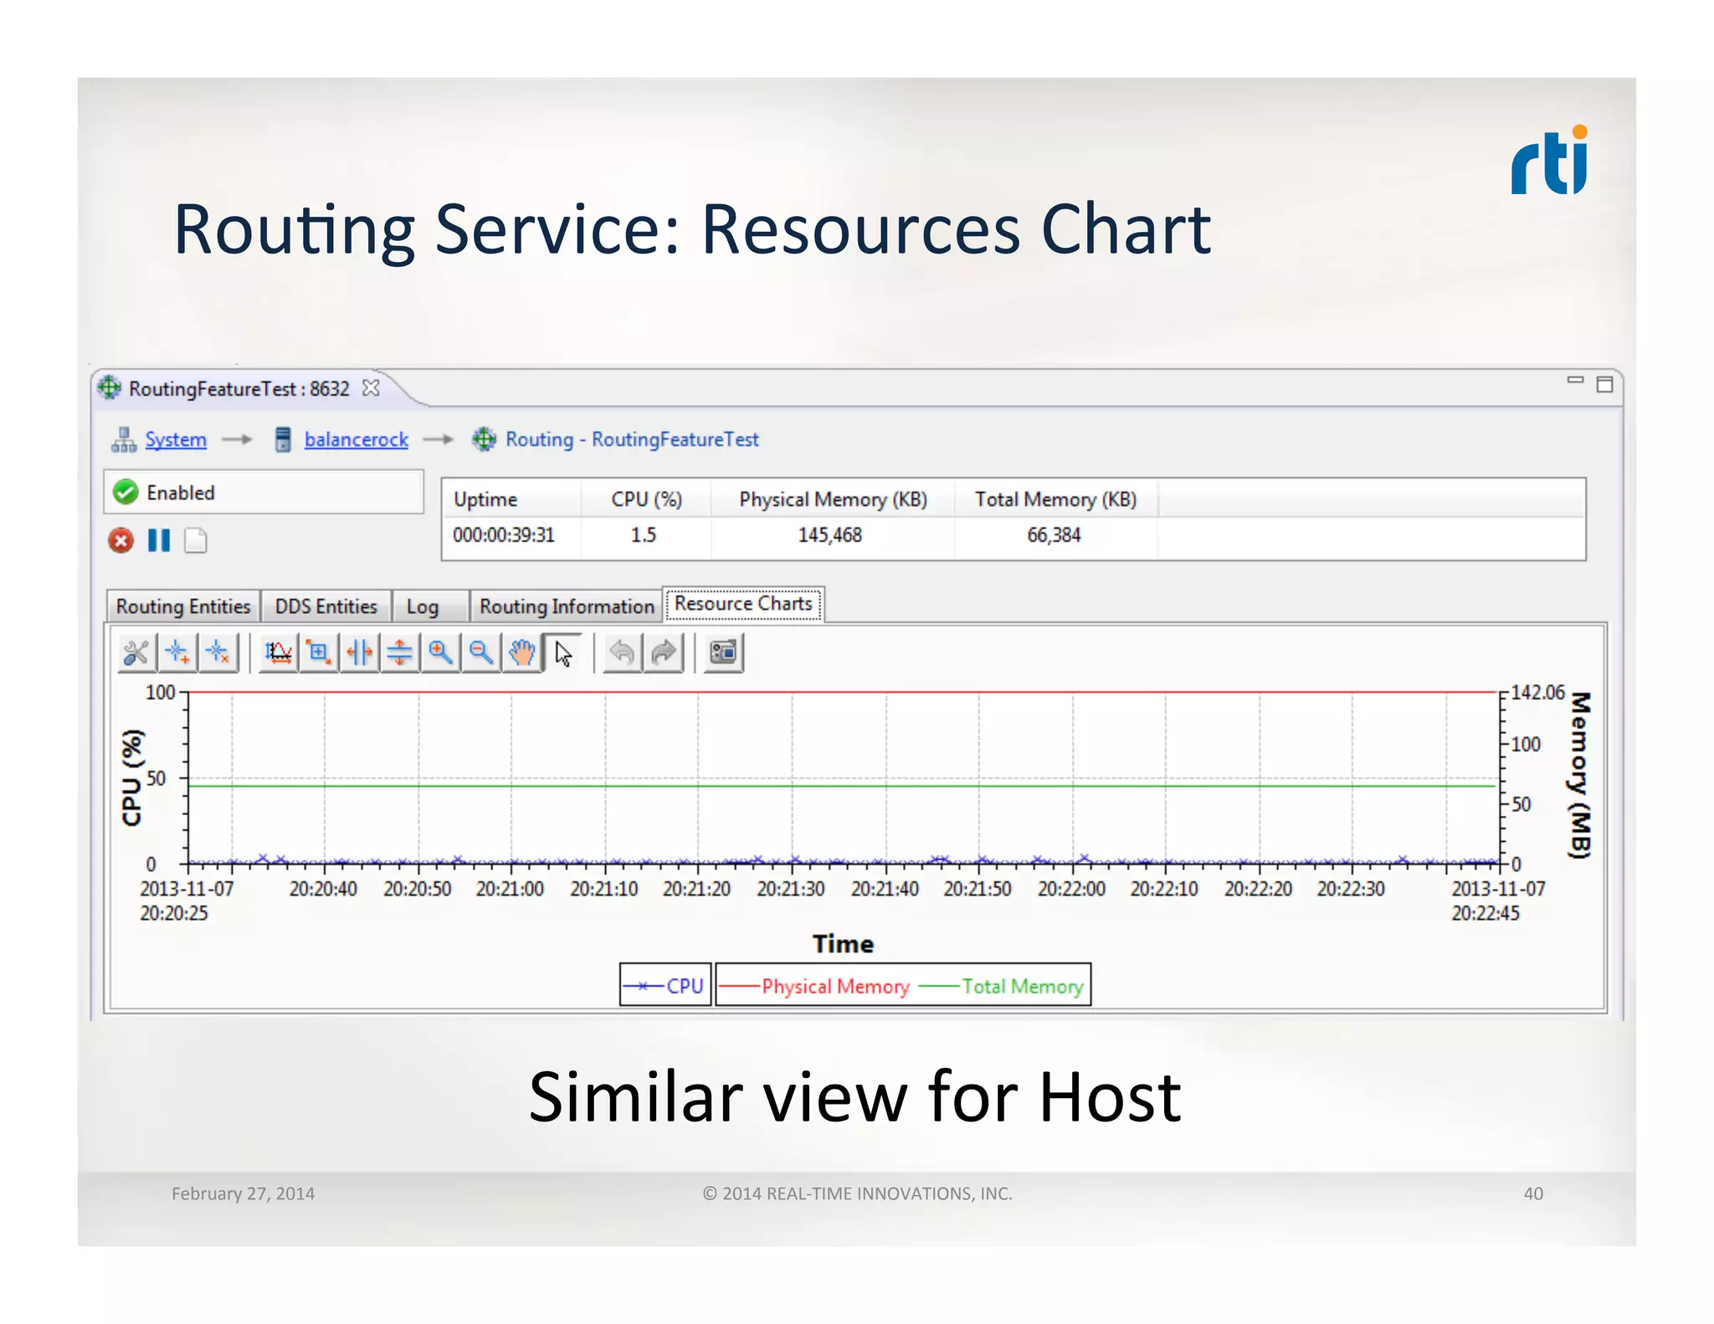Click the 142.06 memory axis value
This screenshot has width=1714, height=1324.
(x=1537, y=692)
